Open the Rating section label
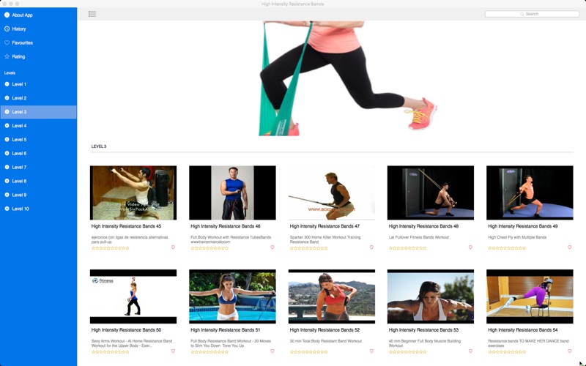The image size is (586, 366). pyautogui.click(x=18, y=56)
